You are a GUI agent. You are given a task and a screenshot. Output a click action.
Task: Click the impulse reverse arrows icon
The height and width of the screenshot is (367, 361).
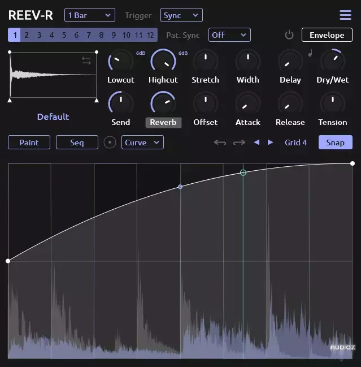click(86, 61)
